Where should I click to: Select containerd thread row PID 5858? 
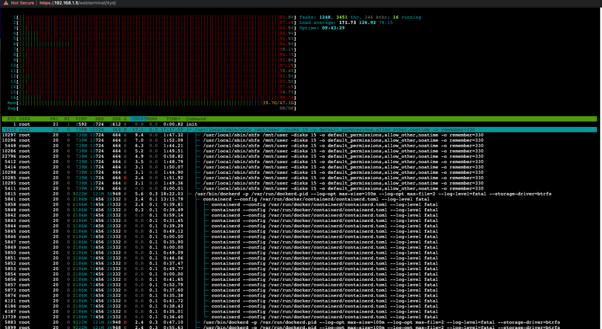299,204
